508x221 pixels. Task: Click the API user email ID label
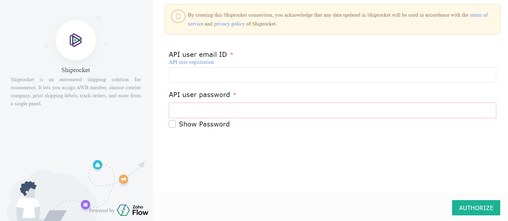tap(198, 55)
